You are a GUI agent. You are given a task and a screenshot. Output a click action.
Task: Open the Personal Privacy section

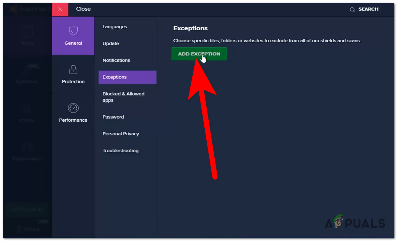[121, 134]
